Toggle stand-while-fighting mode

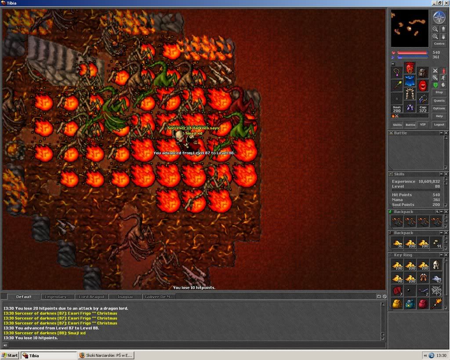pyautogui.click(x=443, y=71)
